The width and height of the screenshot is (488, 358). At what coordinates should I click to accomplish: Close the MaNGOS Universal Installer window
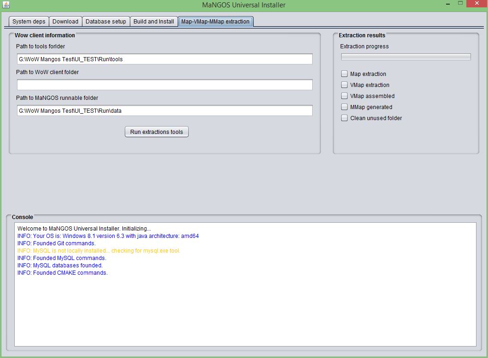pyautogui.click(x=477, y=3)
